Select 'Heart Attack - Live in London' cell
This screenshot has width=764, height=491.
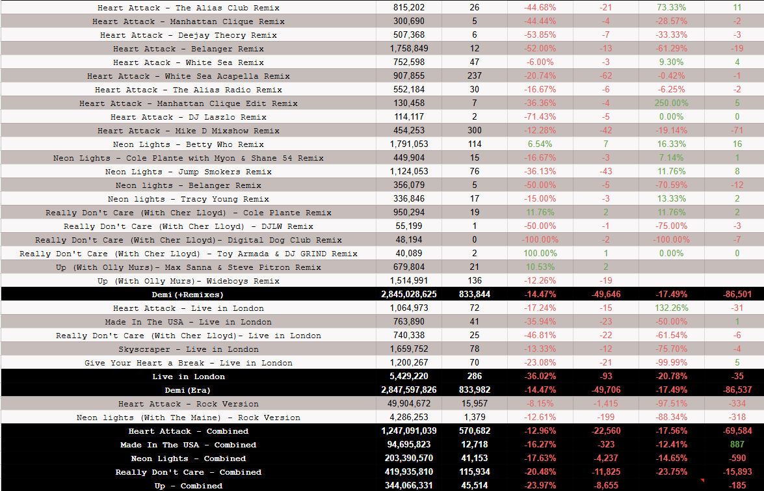point(188,308)
